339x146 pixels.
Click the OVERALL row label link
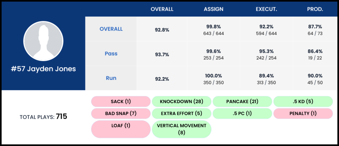point(111,29)
